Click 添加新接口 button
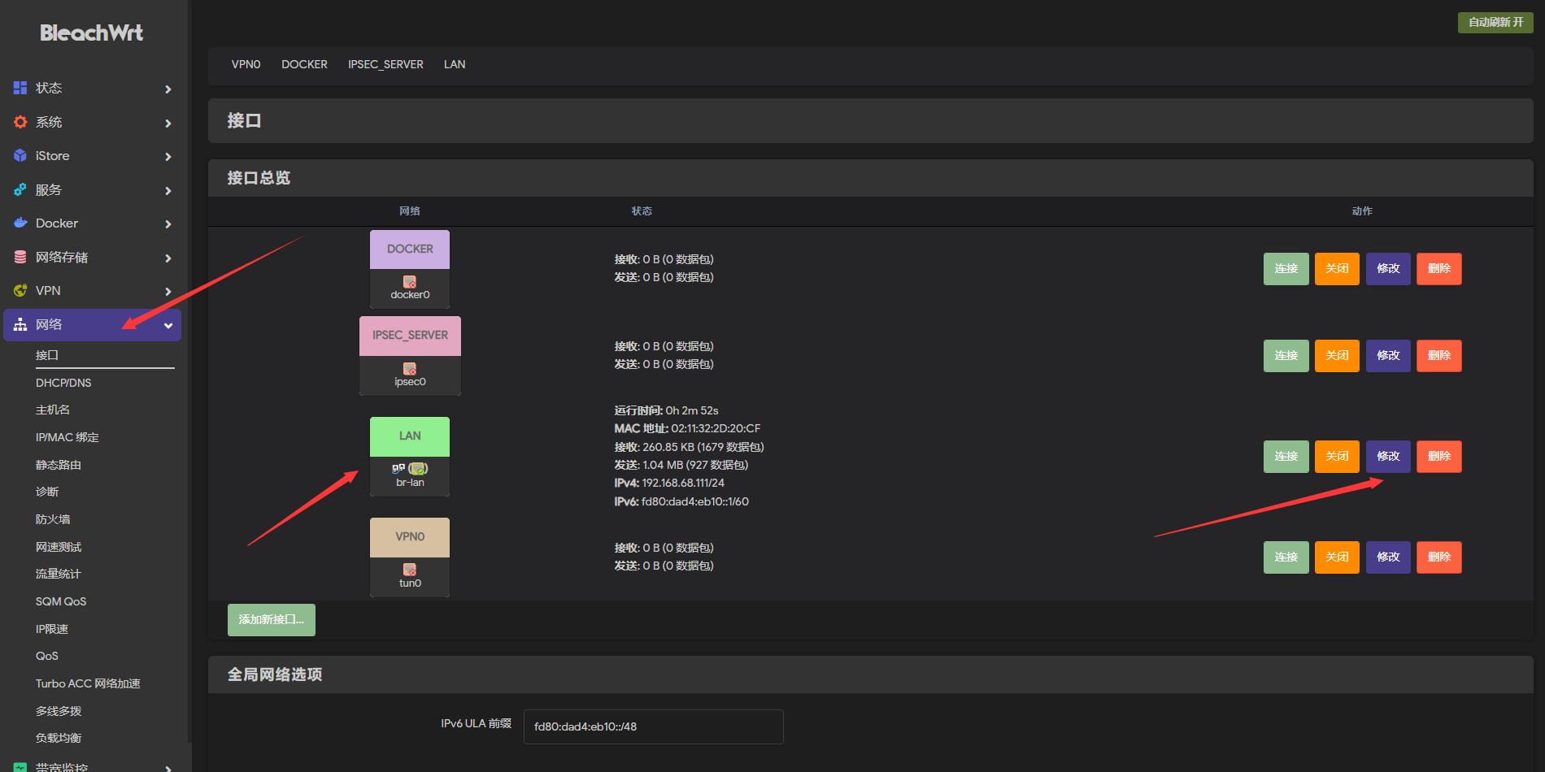Screen dimensions: 1545x772 [271, 619]
